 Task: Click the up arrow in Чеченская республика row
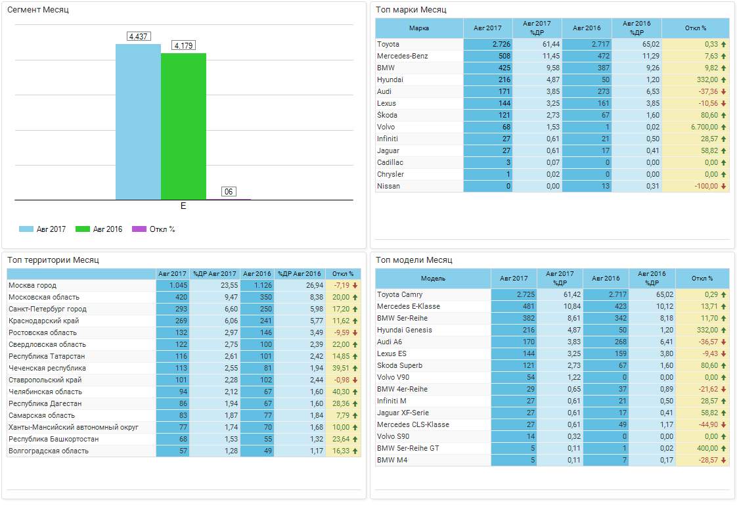(x=355, y=368)
